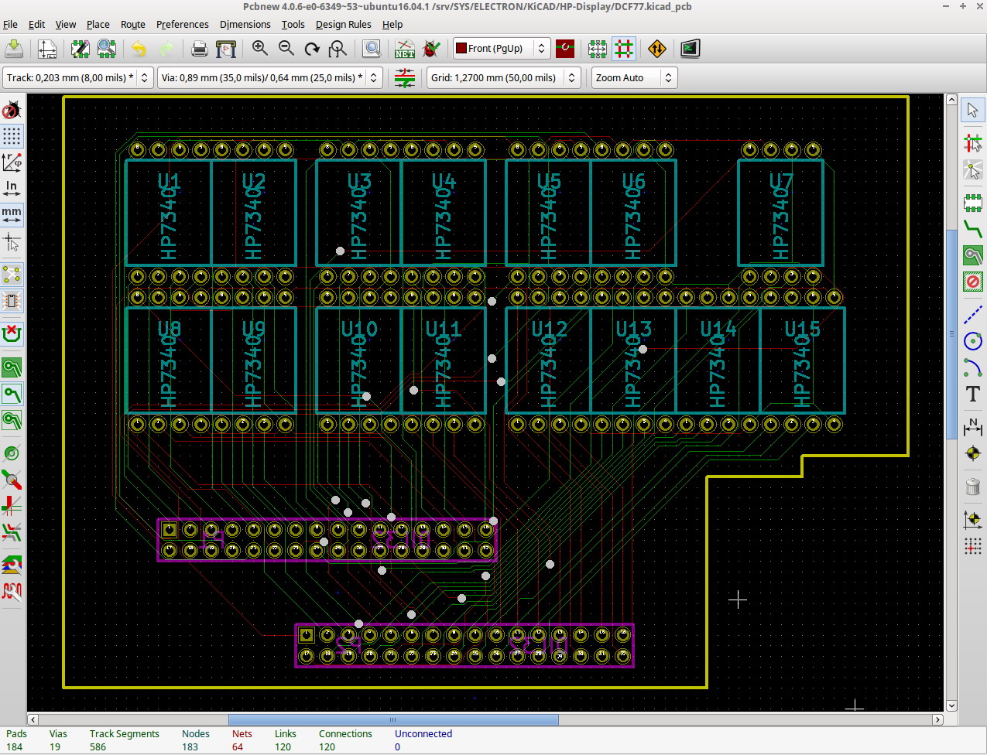Launch the FreeRoute autorouter icon
This screenshot has height=755, width=987.
point(656,49)
